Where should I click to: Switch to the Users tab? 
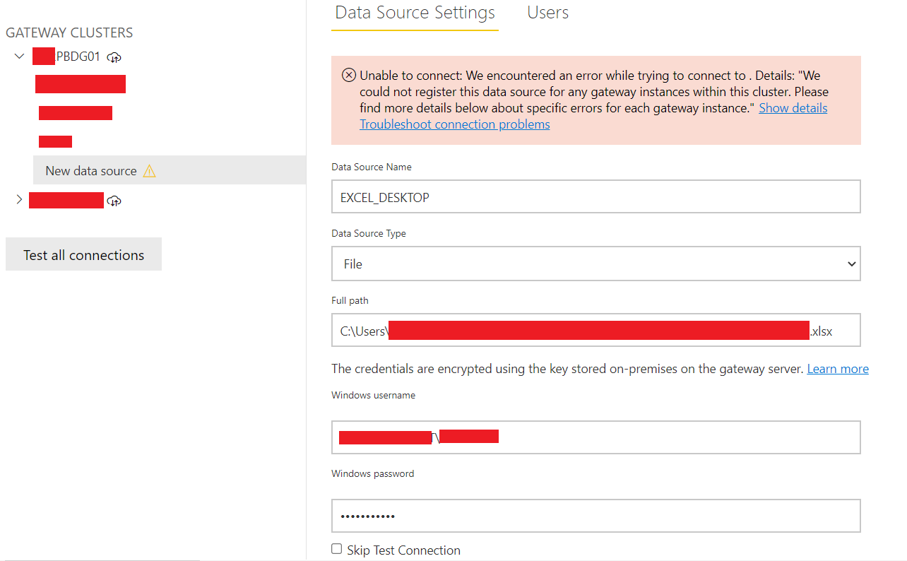(x=548, y=13)
